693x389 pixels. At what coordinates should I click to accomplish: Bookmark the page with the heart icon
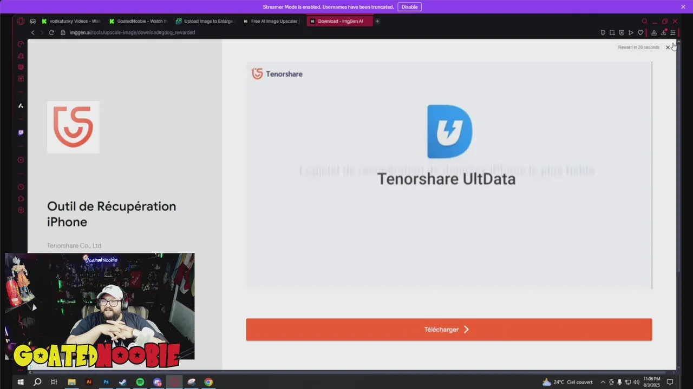(640, 32)
